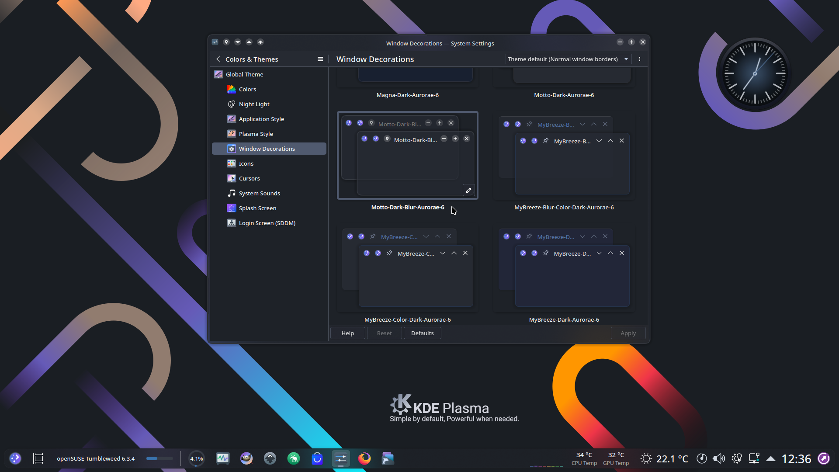Expand hidden system tray icons
This screenshot has width=839, height=472.
click(771, 458)
